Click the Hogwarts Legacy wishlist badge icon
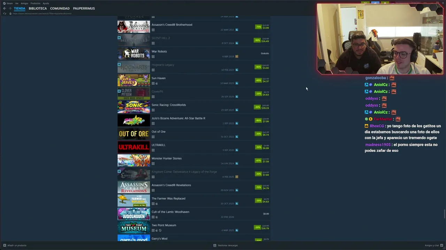 pyautogui.click(x=119, y=64)
